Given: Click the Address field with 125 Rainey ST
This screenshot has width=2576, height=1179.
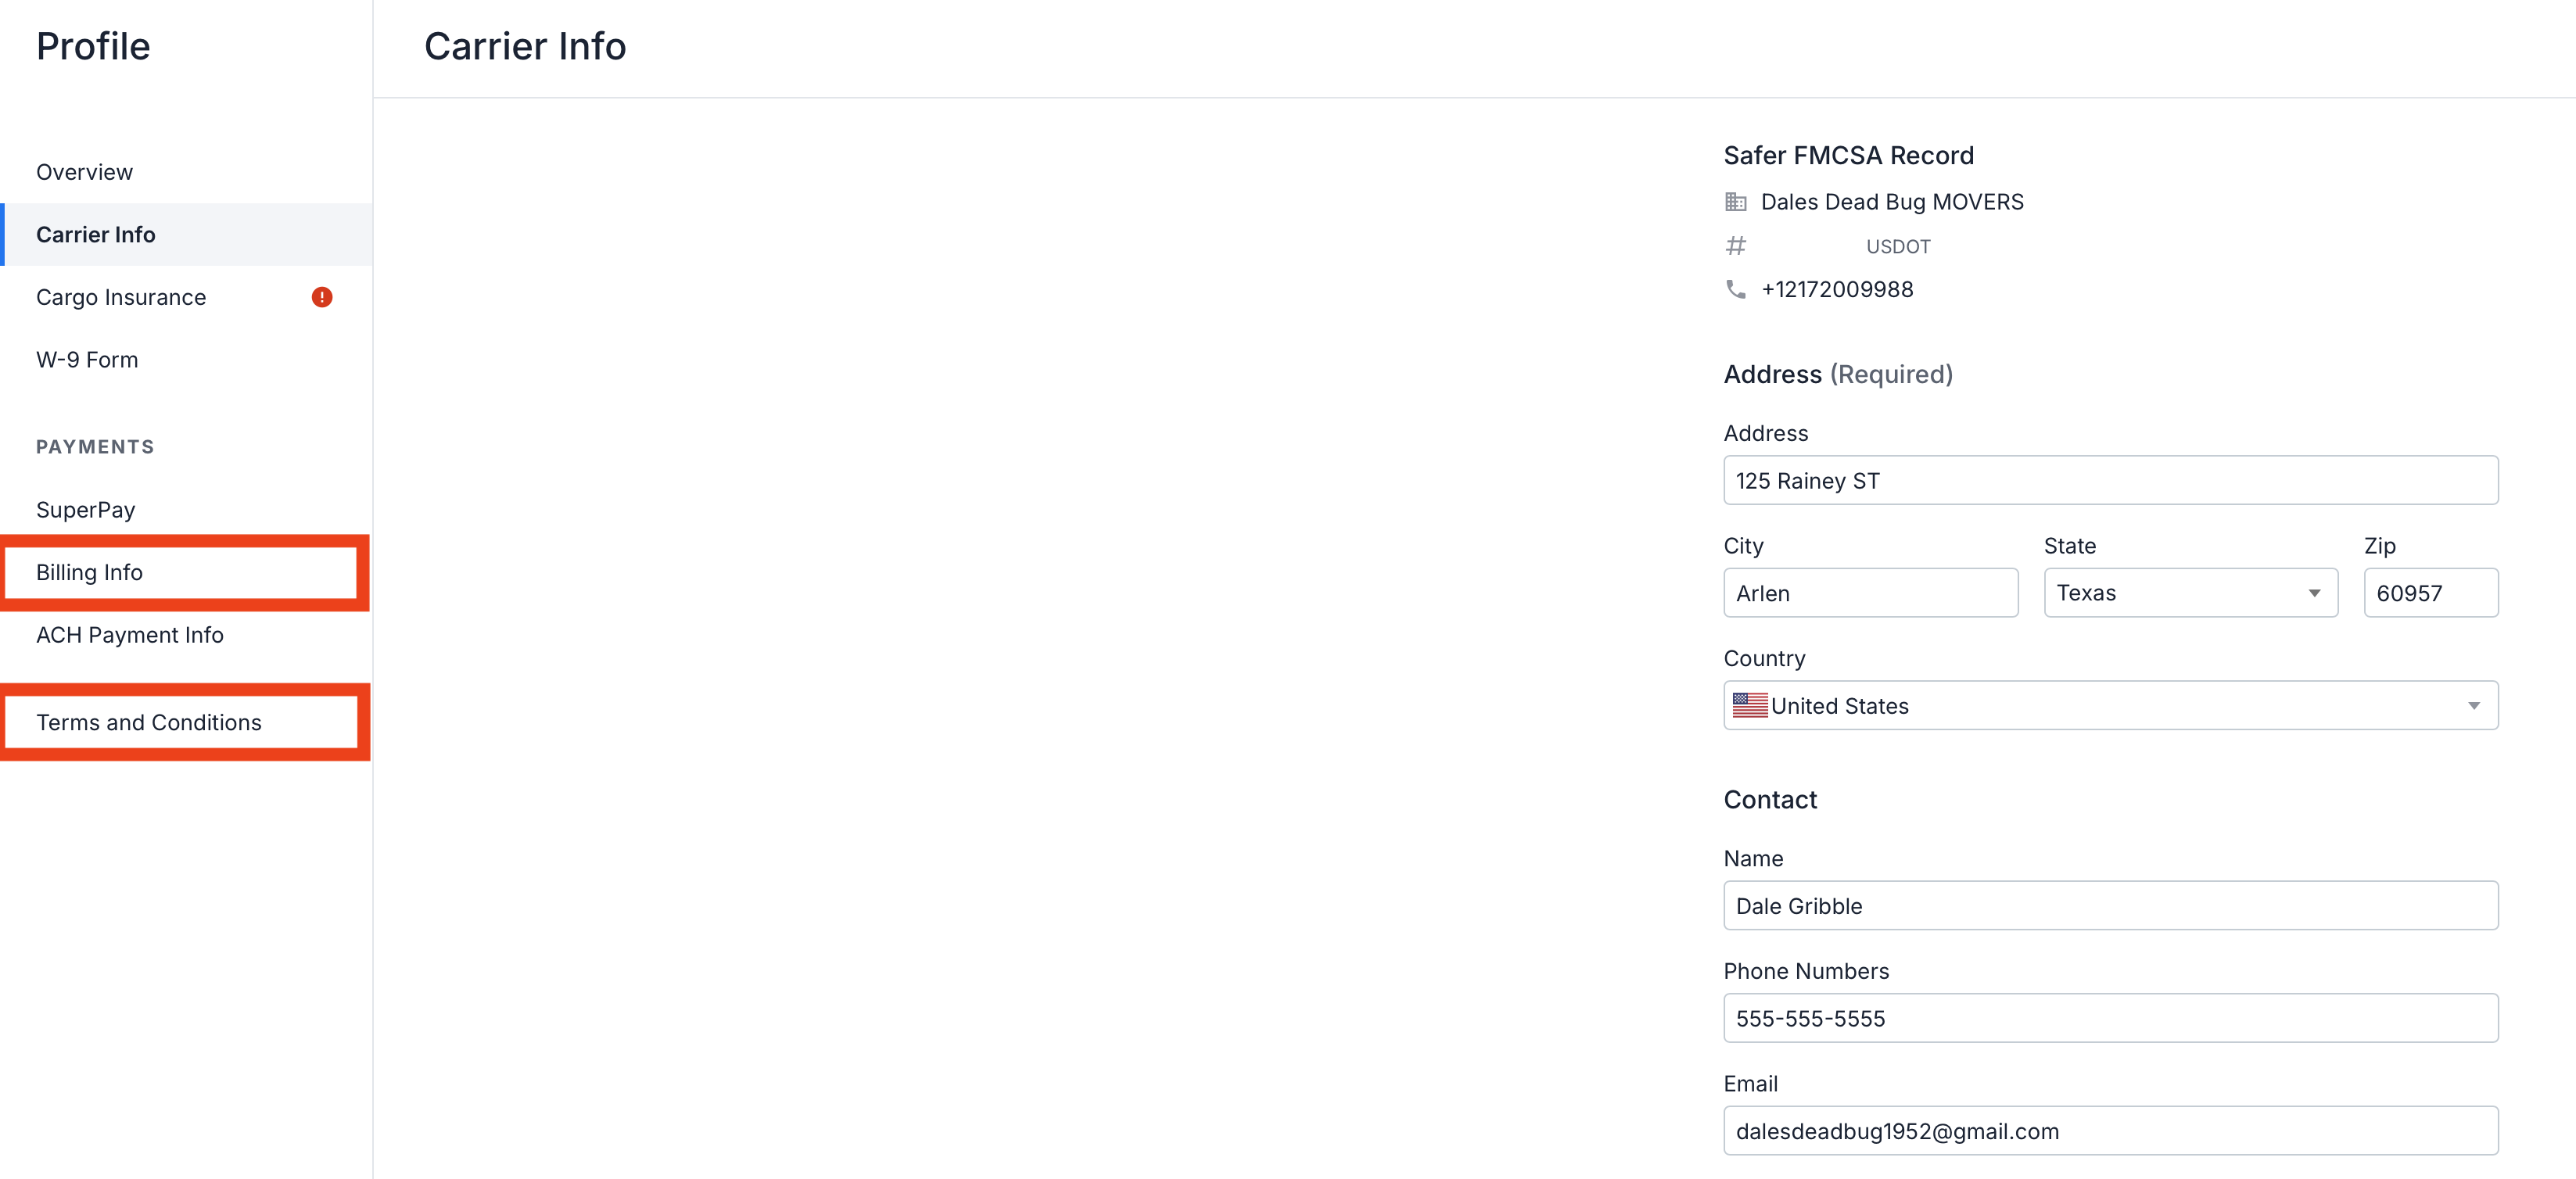Looking at the screenshot, I should 2110,480.
